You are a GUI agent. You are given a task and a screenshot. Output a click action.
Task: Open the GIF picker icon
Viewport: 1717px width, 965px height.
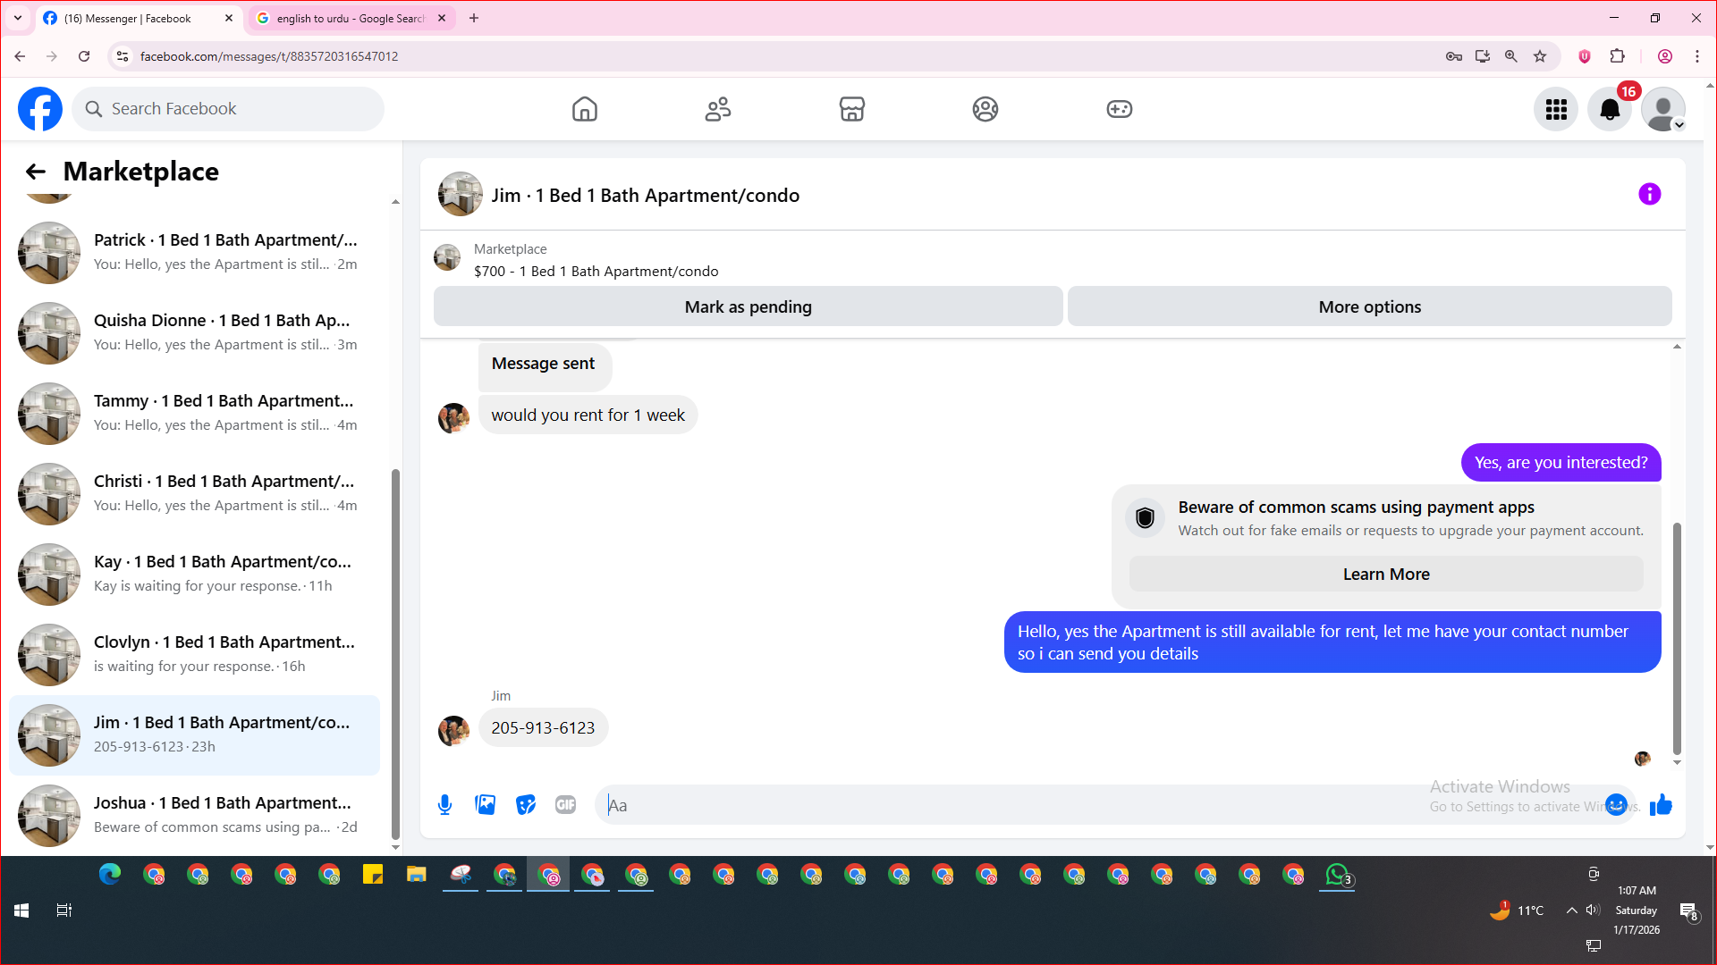[565, 805]
